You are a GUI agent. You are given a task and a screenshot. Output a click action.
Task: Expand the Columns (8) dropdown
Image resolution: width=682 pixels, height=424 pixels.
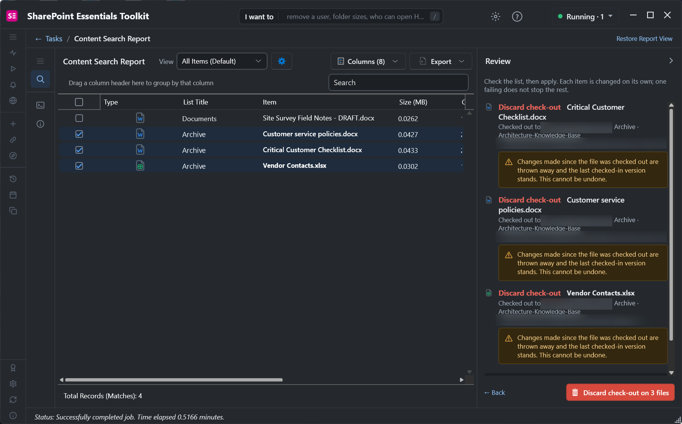pyautogui.click(x=368, y=61)
